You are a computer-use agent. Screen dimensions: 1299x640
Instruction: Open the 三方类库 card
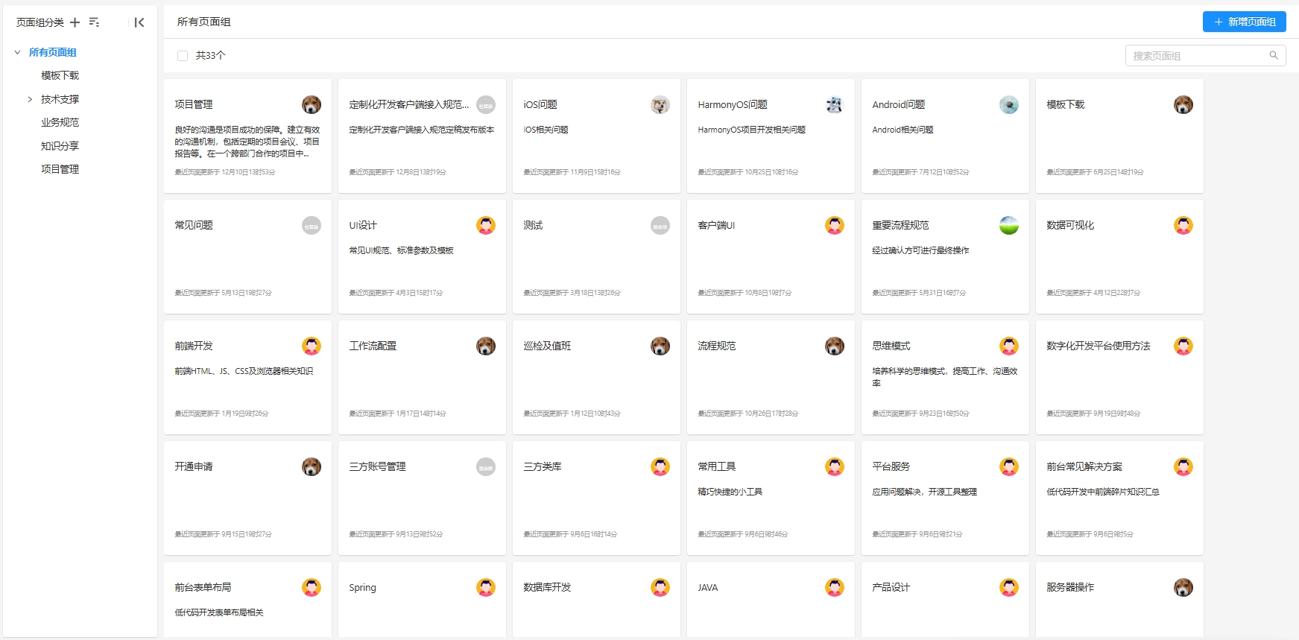596,498
